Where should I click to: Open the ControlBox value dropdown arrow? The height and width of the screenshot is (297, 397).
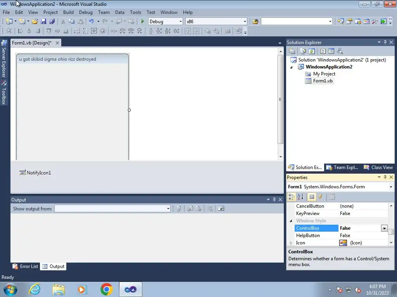pos(384,228)
